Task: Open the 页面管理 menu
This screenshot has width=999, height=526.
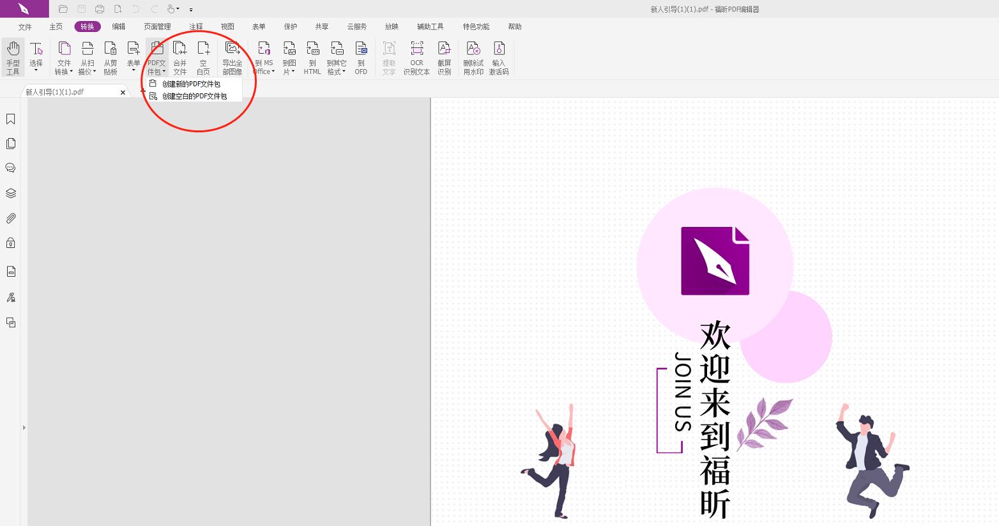Action: click(x=156, y=26)
